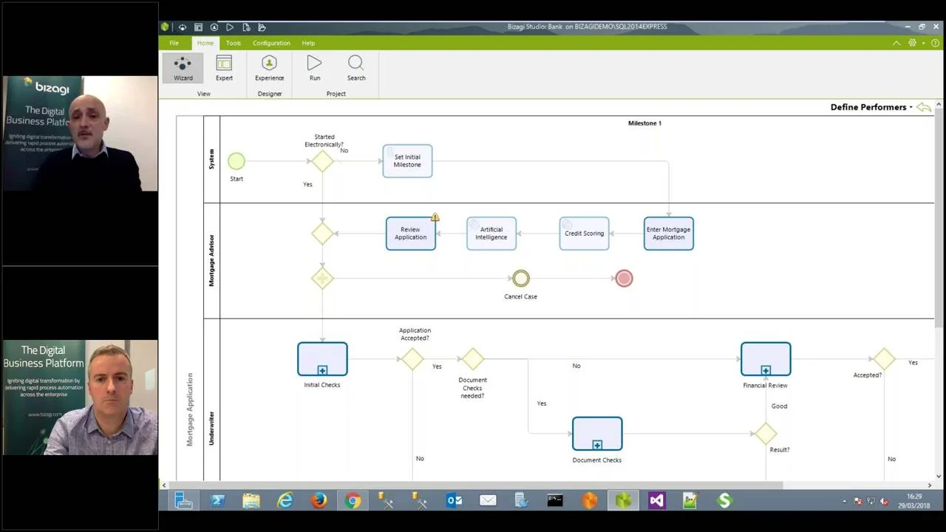Screen dimensions: 946x532
Task: Open the Tools ribbon tab
Action: pos(234,43)
